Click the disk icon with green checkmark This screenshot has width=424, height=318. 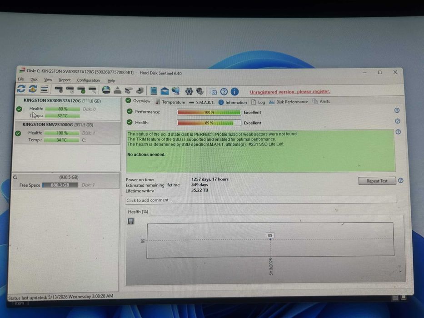click(81, 90)
